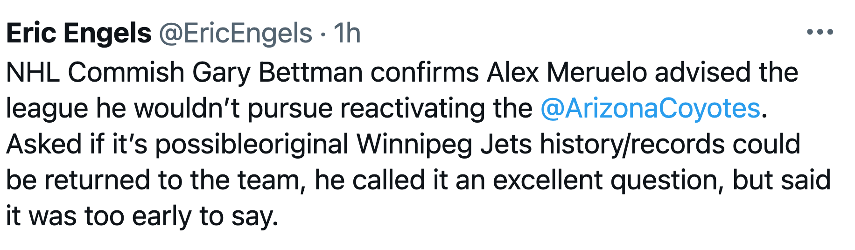This screenshot has height=250, width=855.
Task: Click the last line "it was too early to say."
Action: (142, 217)
